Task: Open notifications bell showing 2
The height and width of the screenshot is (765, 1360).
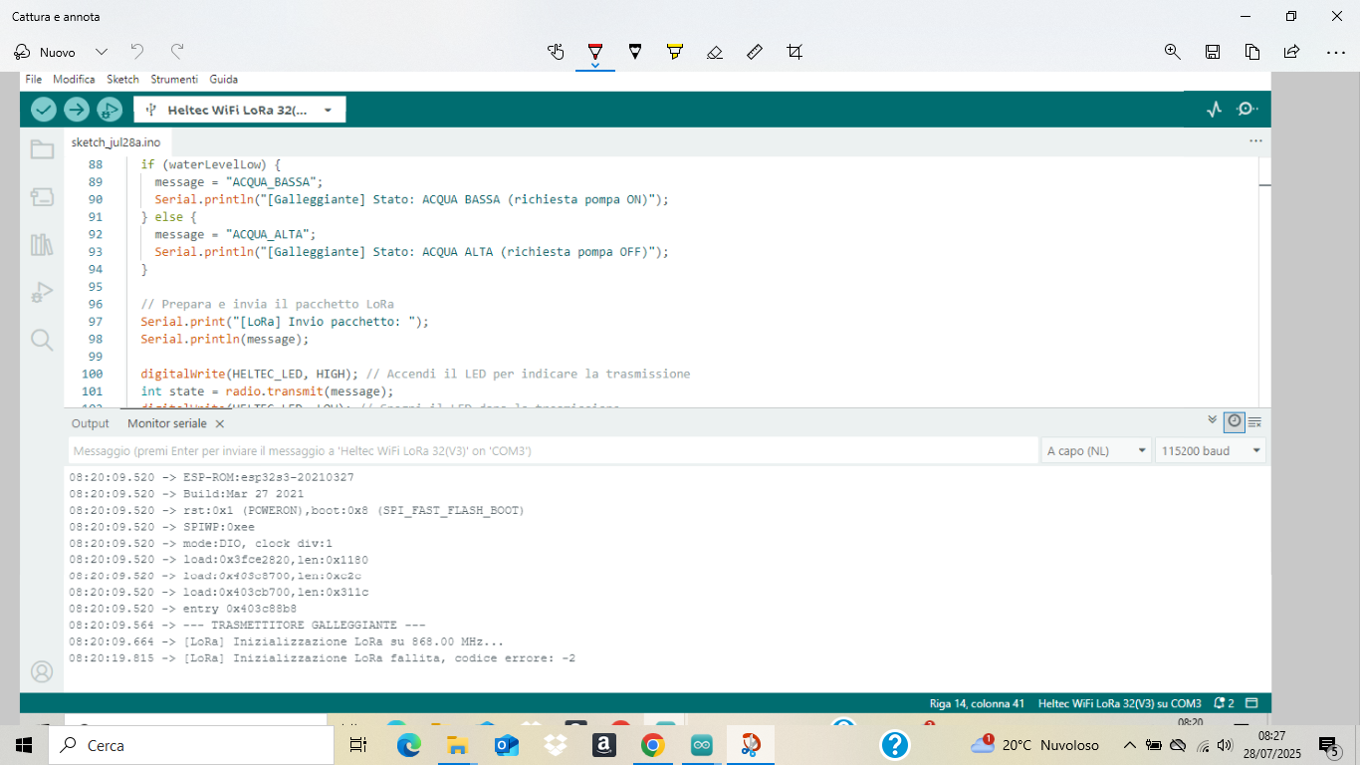Action: click(1224, 703)
